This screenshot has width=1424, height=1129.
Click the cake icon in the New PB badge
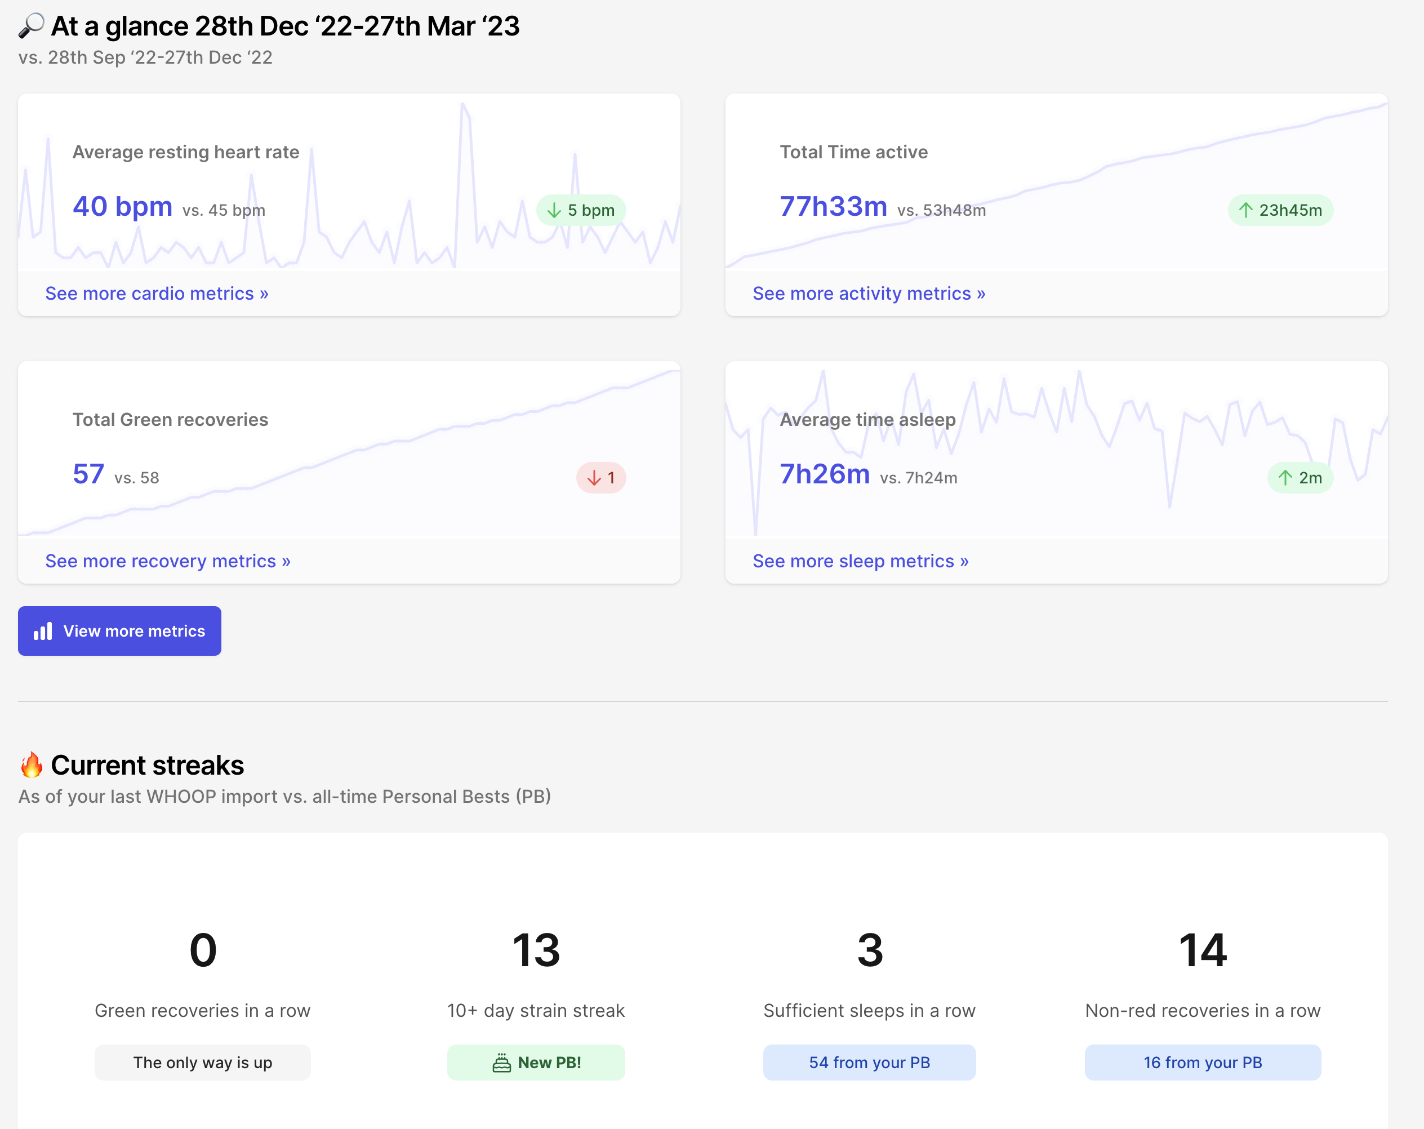501,1063
